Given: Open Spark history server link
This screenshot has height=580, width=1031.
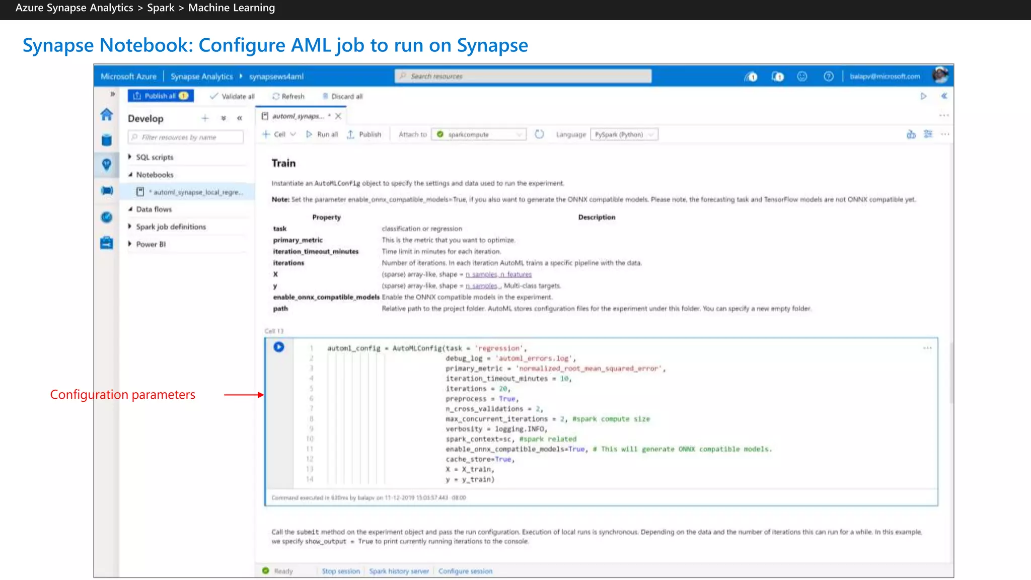Looking at the screenshot, I should (399, 571).
